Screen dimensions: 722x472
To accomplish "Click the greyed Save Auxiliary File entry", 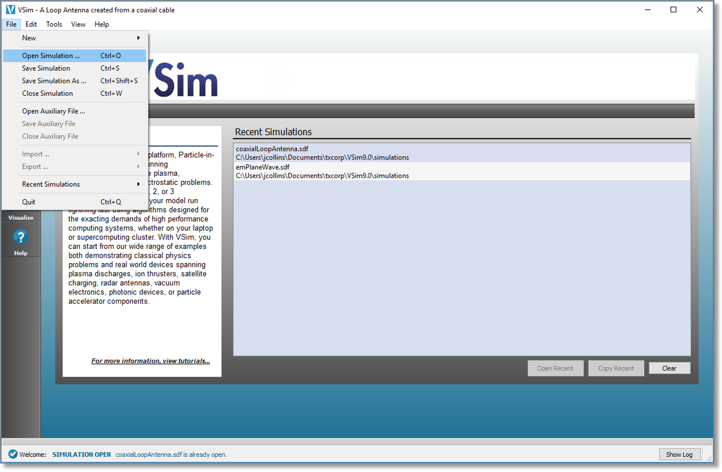I will (x=75, y=124).
